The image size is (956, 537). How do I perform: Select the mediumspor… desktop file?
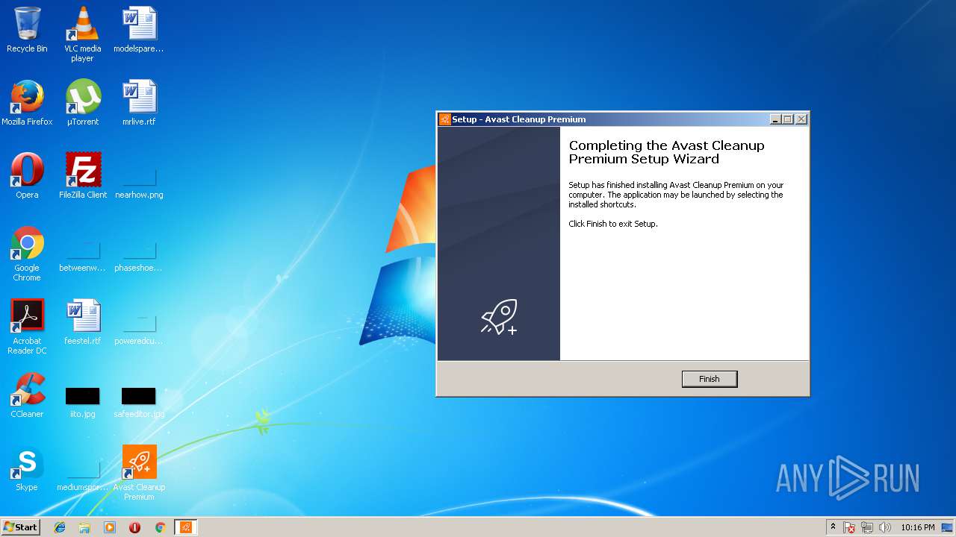[83, 477]
